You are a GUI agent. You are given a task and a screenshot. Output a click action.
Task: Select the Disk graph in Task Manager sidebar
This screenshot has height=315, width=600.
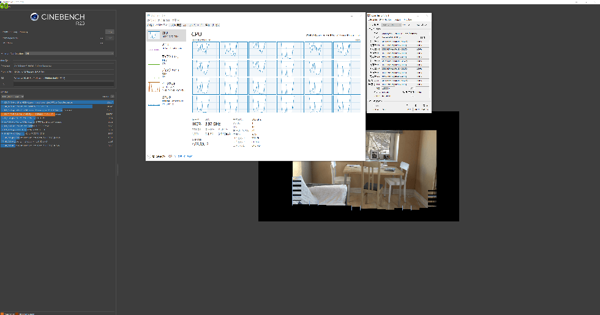pos(166,60)
